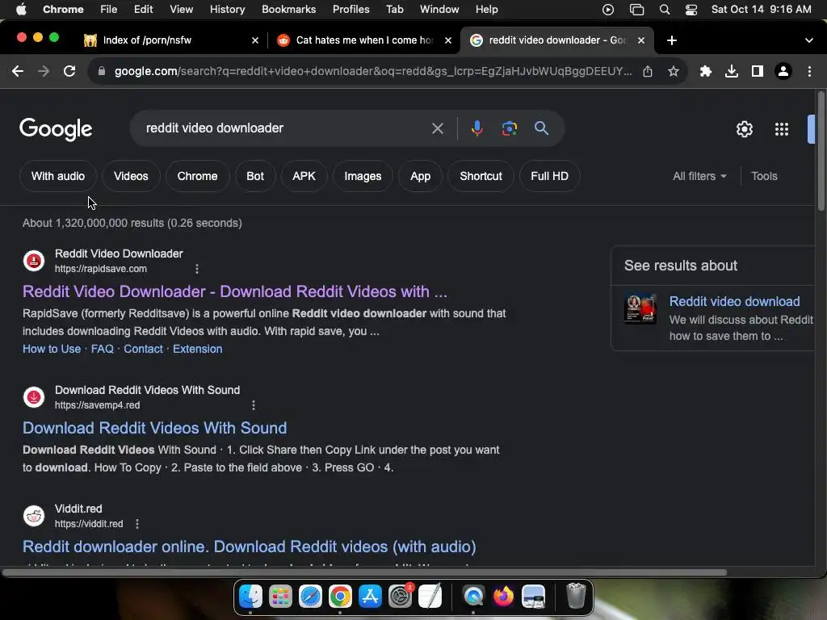Click the Google logo
The height and width of the screenshot is (620, 827).
[56, 129]
